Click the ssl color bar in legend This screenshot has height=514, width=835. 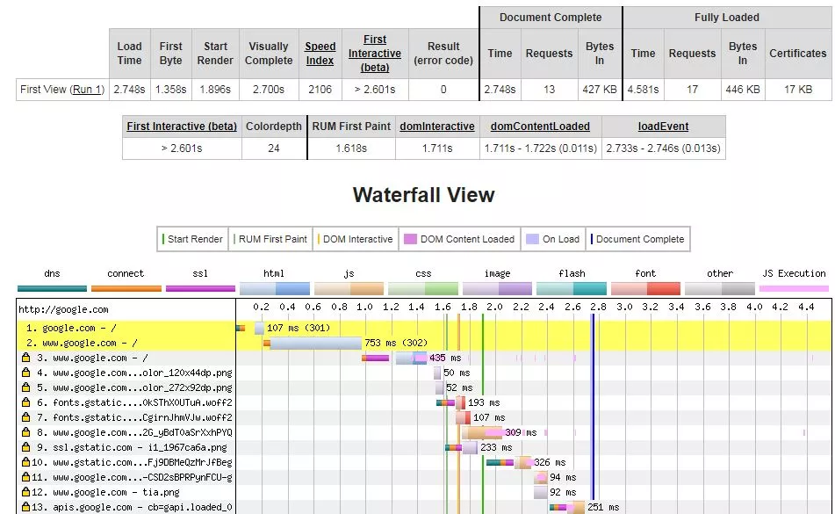point(200,288)
